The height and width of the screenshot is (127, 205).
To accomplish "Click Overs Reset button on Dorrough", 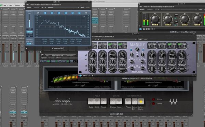I will tap(119, 102).
